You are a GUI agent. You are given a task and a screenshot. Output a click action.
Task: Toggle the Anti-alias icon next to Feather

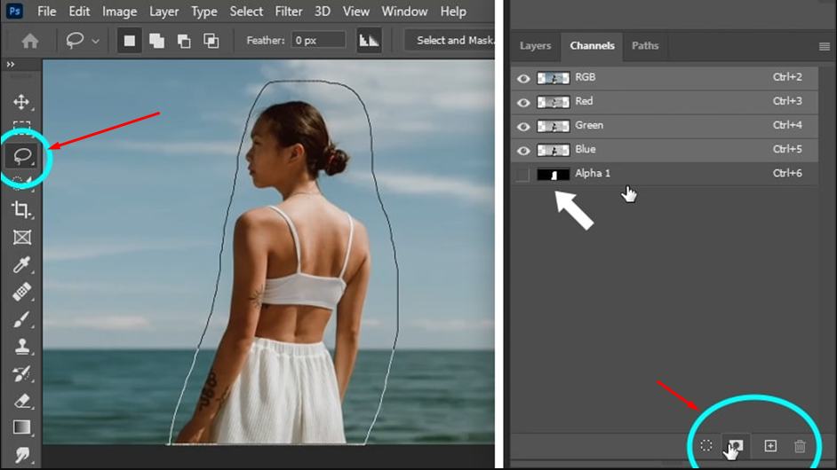click(x=369, y=41)
